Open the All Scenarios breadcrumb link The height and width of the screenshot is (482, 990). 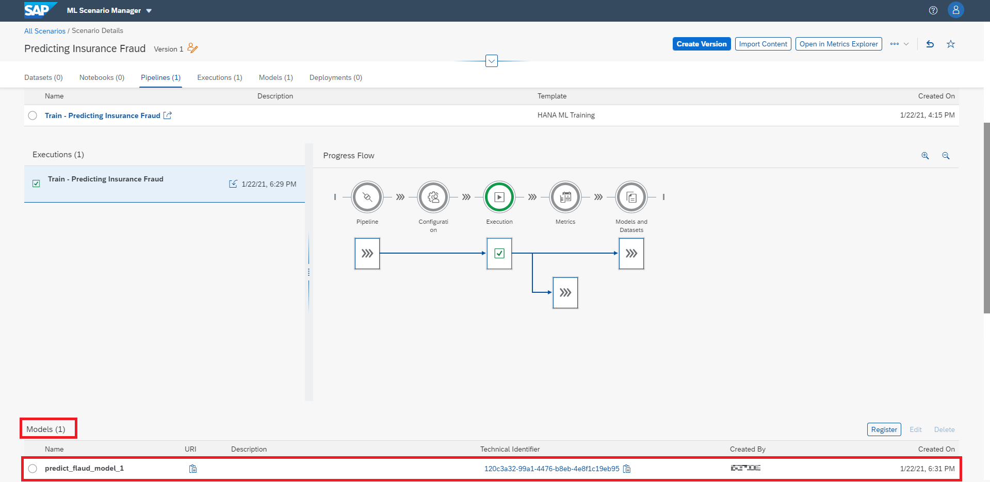tap(45, 31)
